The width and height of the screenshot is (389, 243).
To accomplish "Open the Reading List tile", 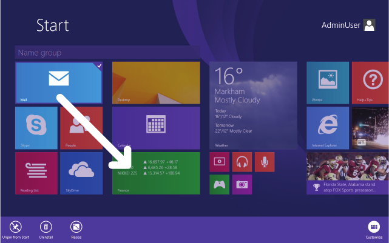I will 36,173.
